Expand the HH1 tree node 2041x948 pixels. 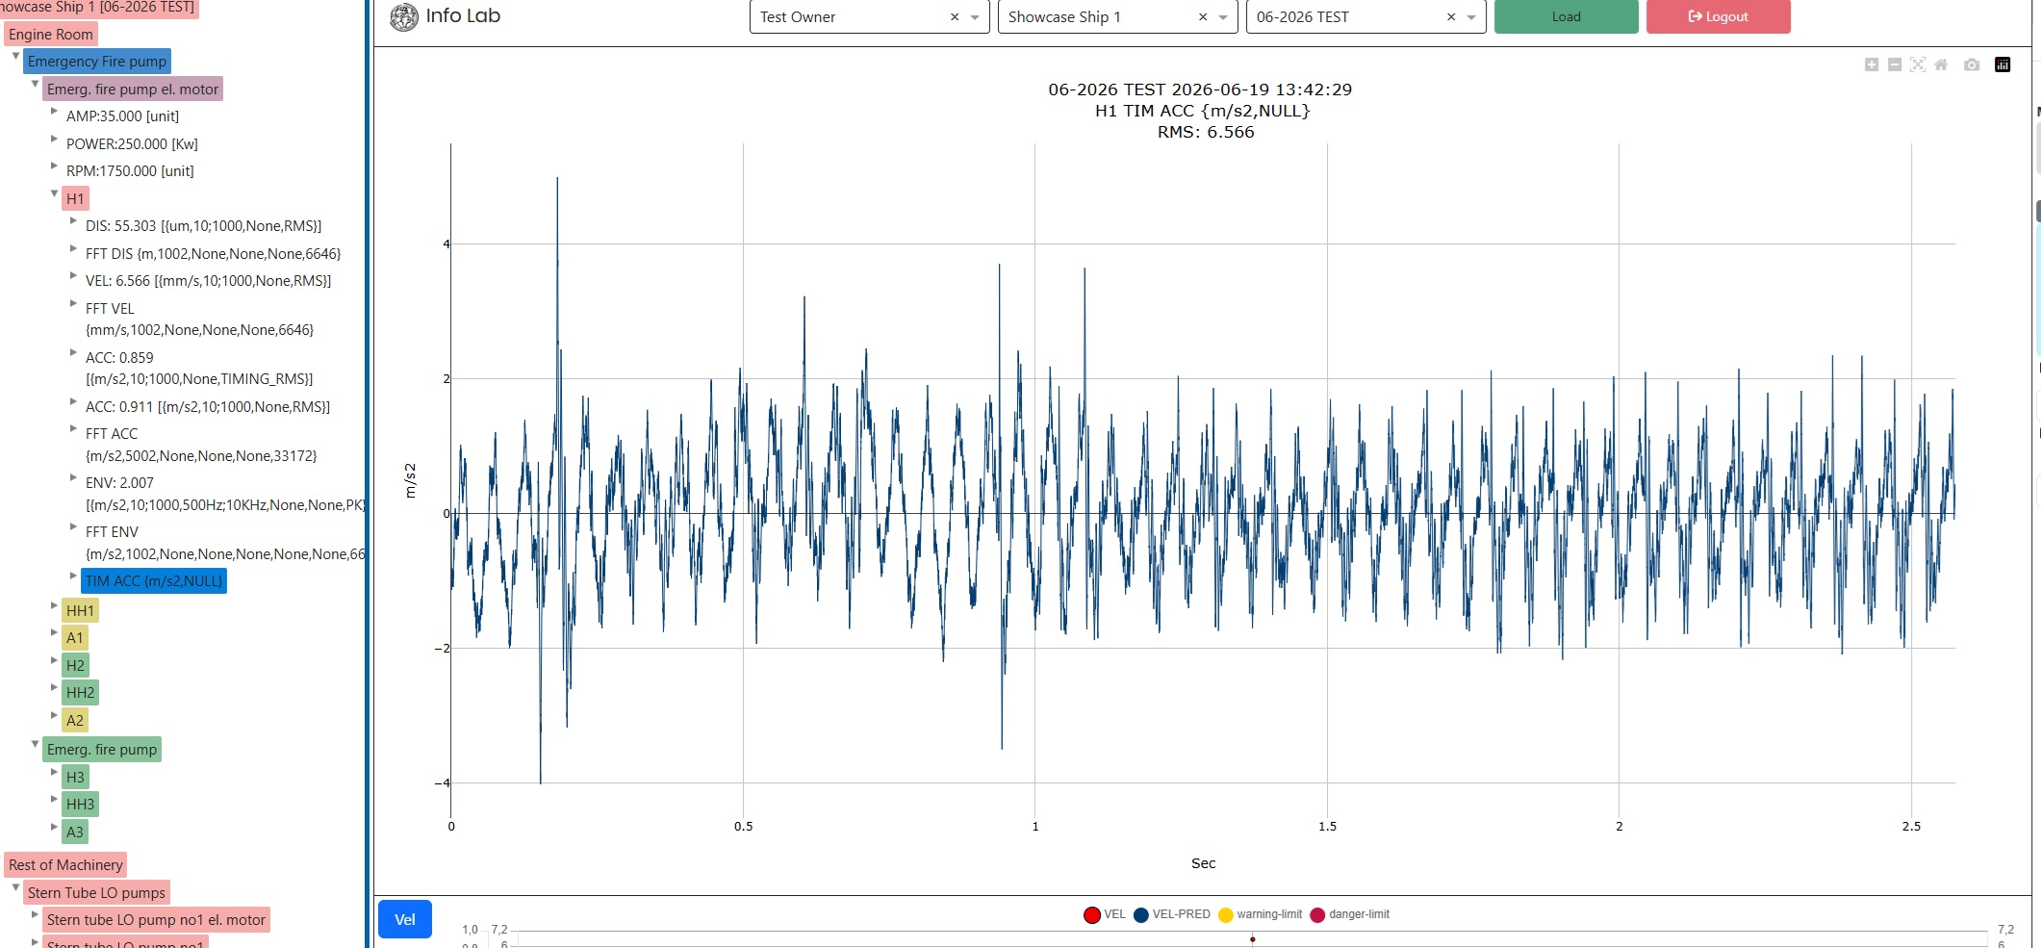pyautogui.click(x=54, y=606)
